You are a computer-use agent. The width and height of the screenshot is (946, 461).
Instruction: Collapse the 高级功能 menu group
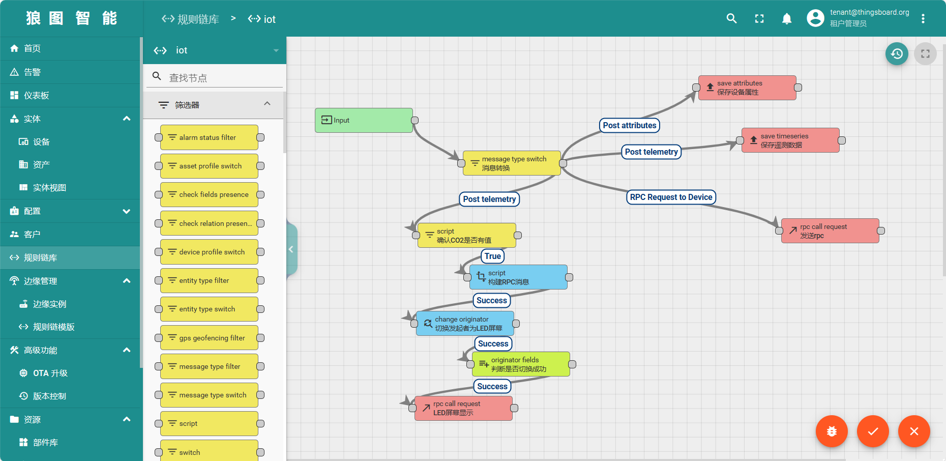pyautogui.click(x=127, y=350)
